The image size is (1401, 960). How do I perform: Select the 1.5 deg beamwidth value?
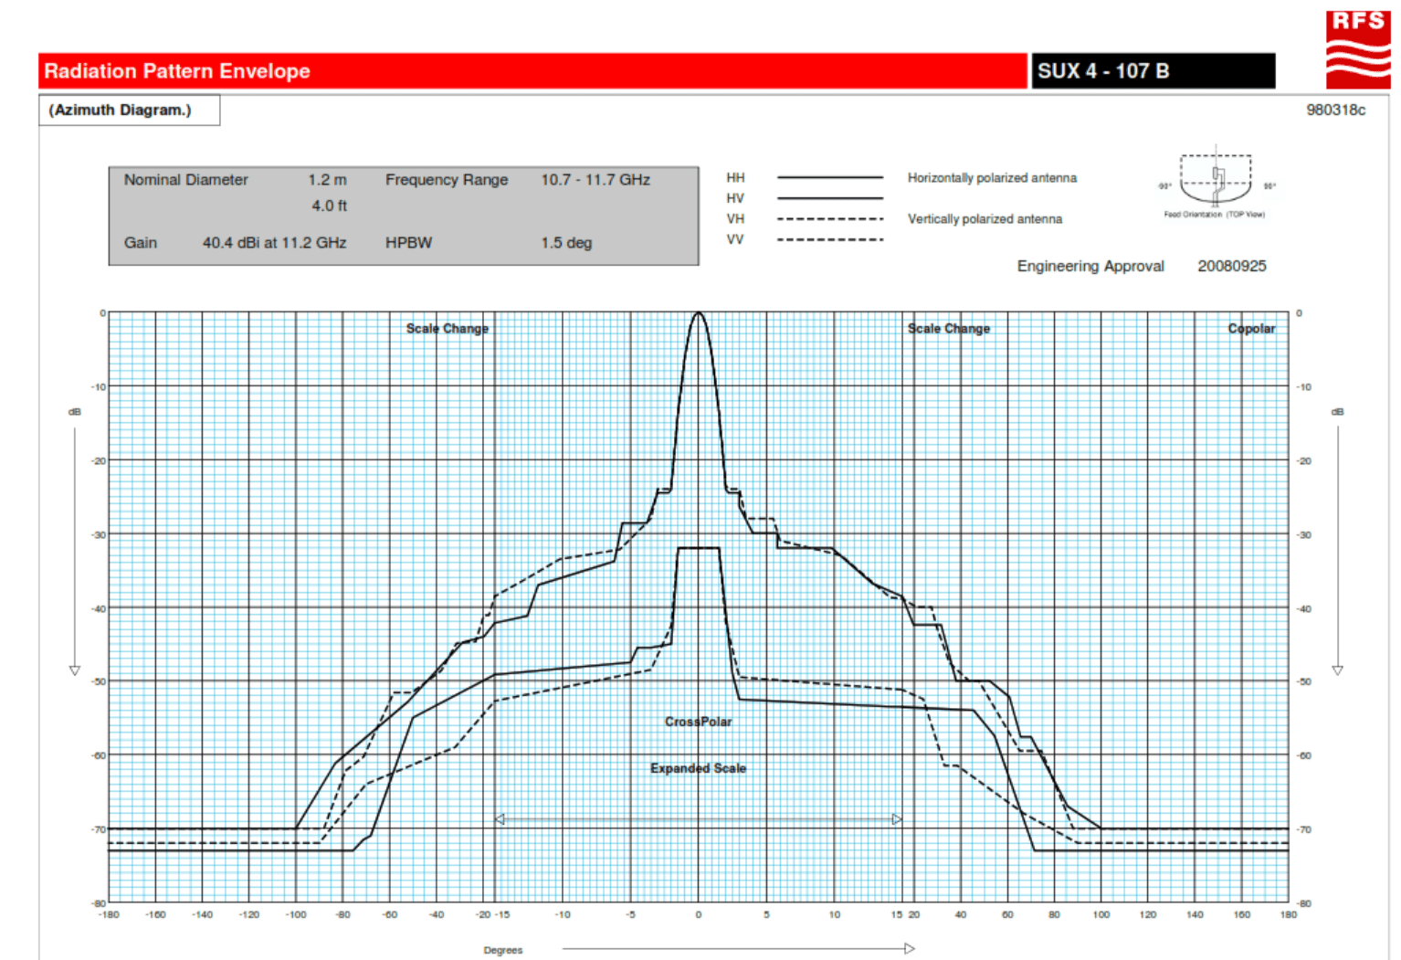[566, 243]
